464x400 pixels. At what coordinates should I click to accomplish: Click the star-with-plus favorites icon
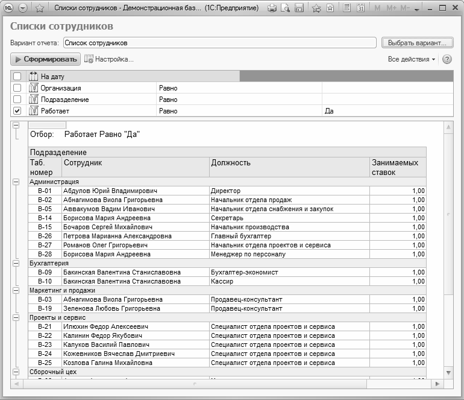tap(316, 8)
